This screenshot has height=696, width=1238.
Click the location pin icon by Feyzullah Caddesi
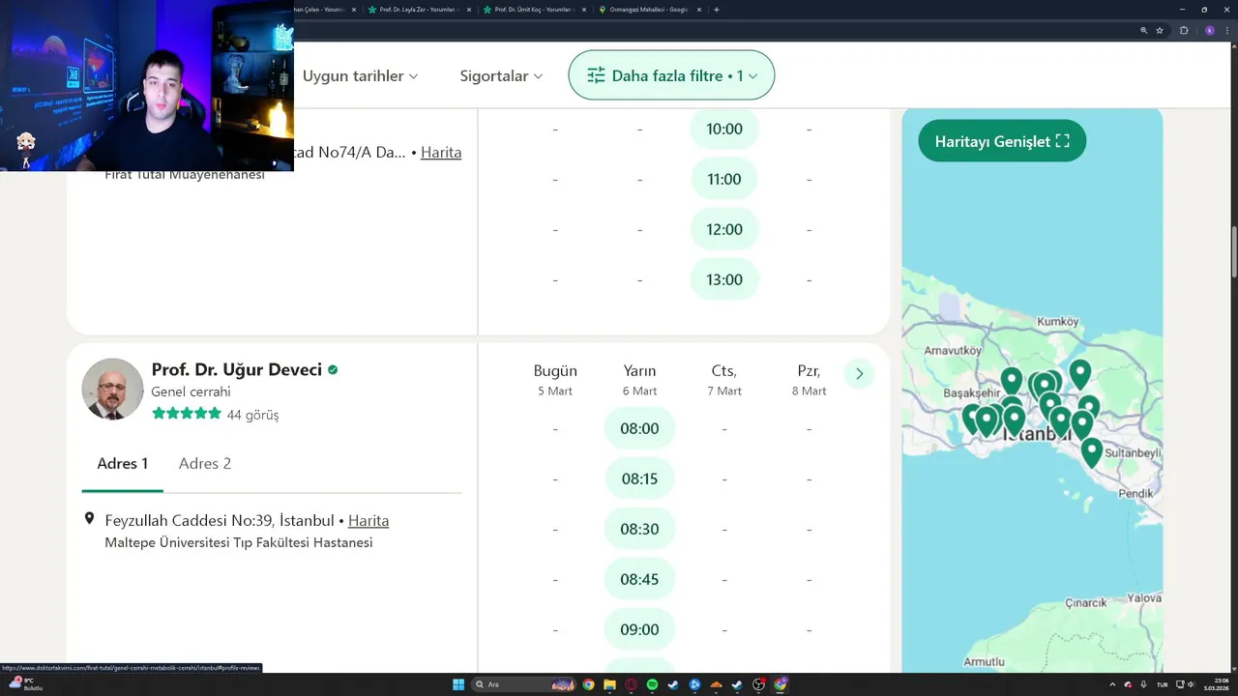click(90, 519)
